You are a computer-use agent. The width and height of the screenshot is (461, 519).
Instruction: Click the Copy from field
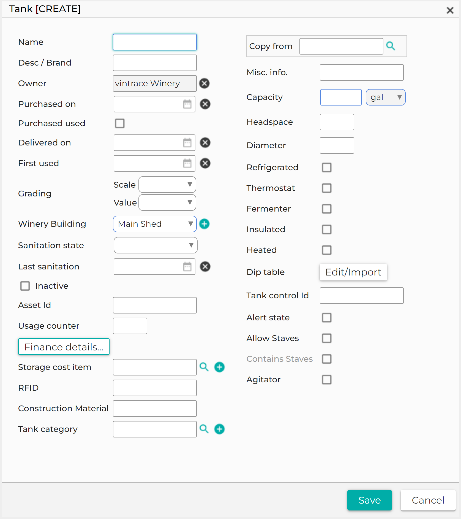(x=341, y=46)
